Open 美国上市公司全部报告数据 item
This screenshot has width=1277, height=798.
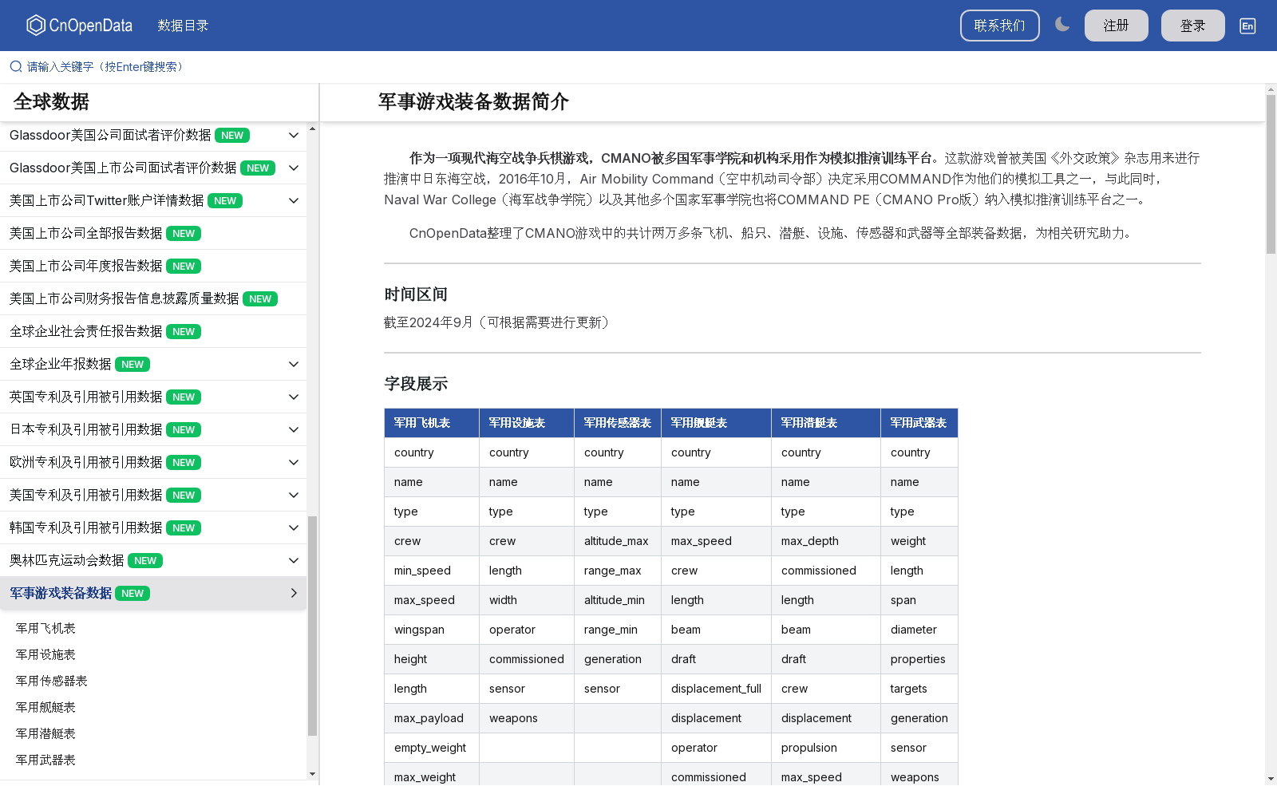153,234
